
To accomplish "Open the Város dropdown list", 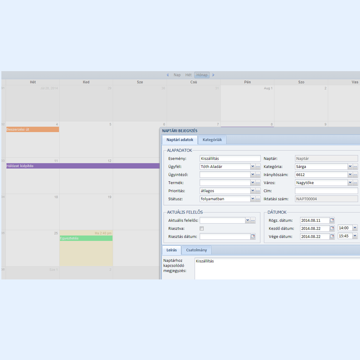I will (350, 183).
